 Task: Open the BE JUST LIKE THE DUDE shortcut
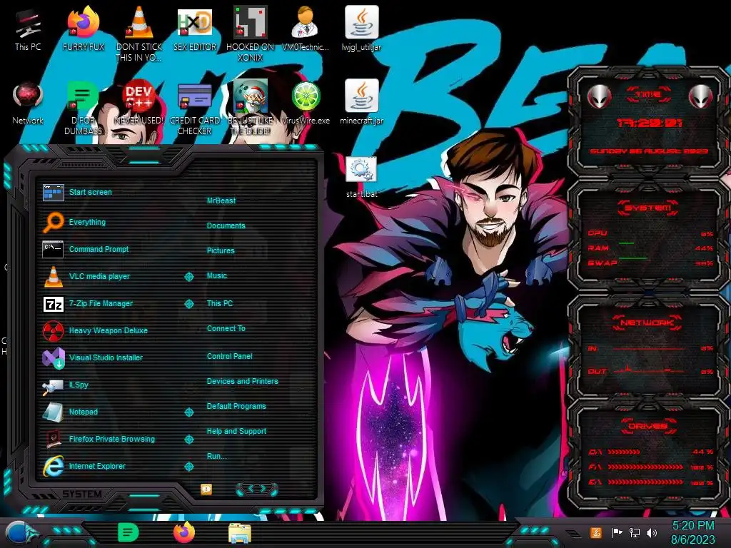coord(251,108)
